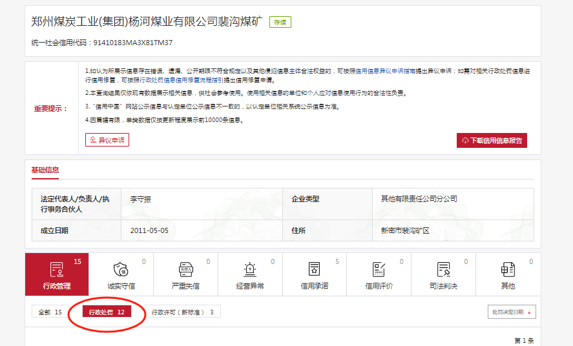Click the 成立日期 label cell
This screenshot has width=573, height=346.
76,230
